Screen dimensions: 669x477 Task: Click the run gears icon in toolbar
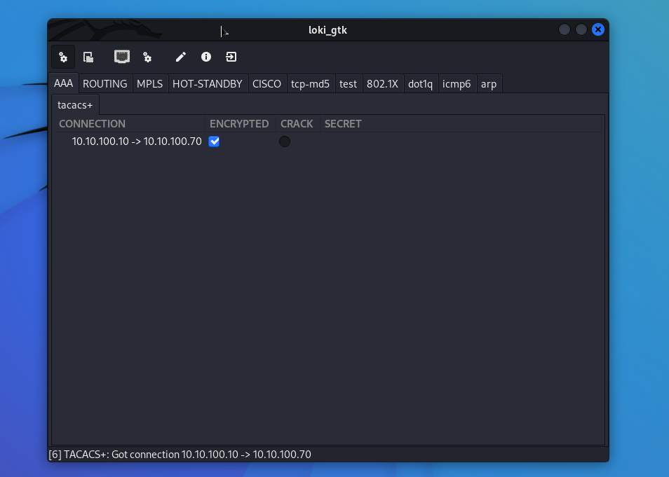pos(63,57)
